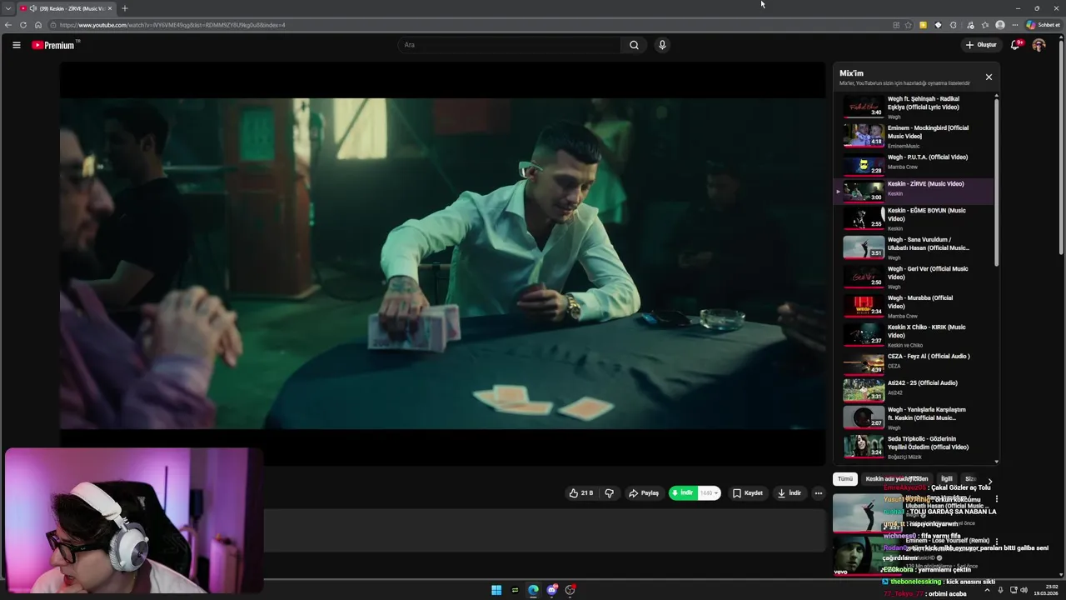The height and width of the screenshot is (600, 1066).
Task: Focus the YouTube Ara search field
Action: point(509,45)
